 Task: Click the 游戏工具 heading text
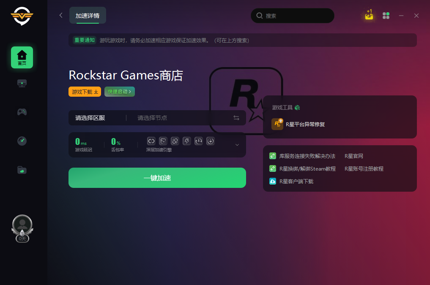coord(282,108)
